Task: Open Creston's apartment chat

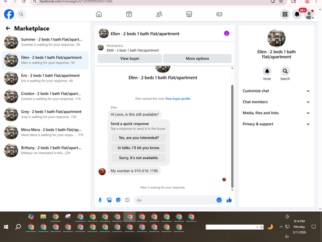Action: click(45, 96)
